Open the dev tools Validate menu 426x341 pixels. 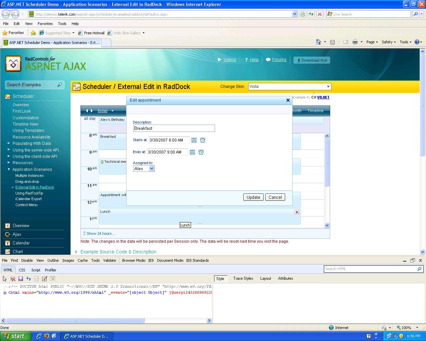click(x=109, y=260)
